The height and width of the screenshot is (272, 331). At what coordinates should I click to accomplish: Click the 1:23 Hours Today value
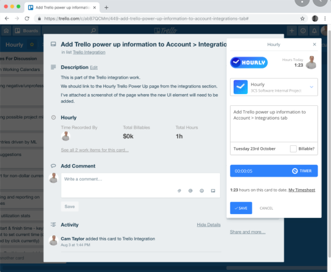[299, 65]
